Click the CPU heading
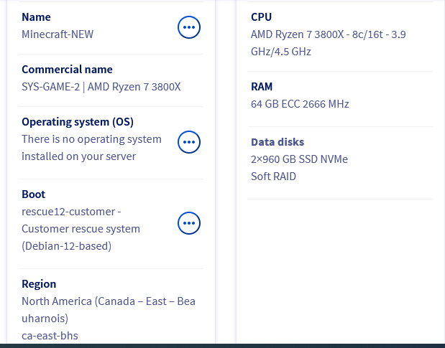Image resolution: width=445 pixels, height=348 pixels. click(x=261, y=17)
